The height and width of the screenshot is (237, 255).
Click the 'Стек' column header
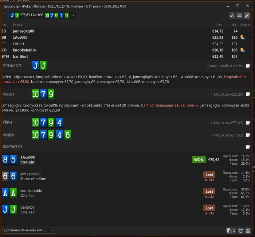pos(219,25)
